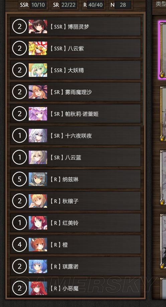This screenshot has height=307, width=166.
Task: Select the 大妖精 portrait thumbnail
Action: (x=38, y=70)
